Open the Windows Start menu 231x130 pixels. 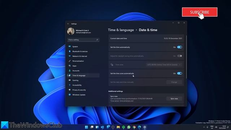87,127
